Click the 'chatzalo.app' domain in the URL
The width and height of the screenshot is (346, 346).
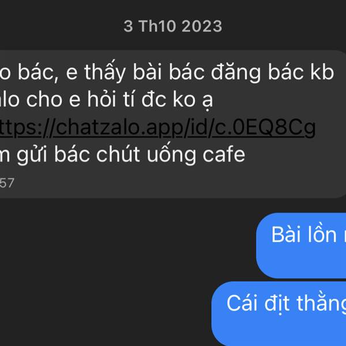119,128
